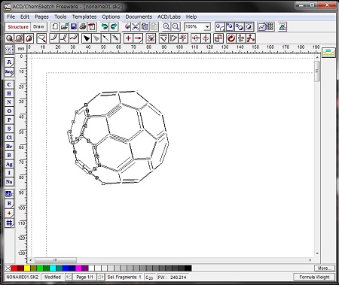
Task: Click the More... colors button
Action: point(325,268)
